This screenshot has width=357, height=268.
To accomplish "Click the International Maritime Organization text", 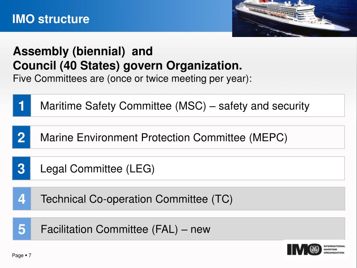I will (x=334, y=250).
